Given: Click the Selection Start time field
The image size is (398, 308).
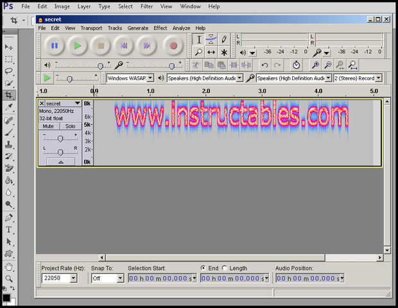Looking at the screenshot, I should (162, 278).
